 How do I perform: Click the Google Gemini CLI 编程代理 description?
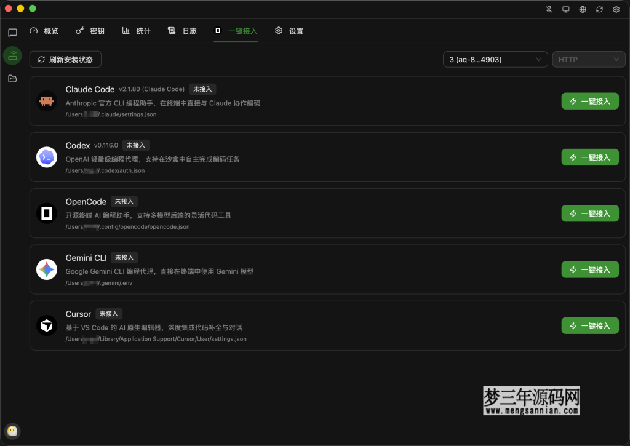tap(159, 272)
